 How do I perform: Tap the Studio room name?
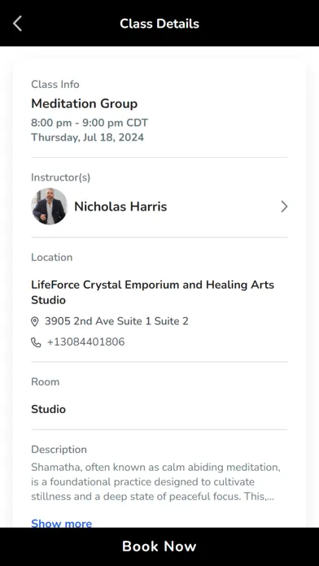click(48, 409)
